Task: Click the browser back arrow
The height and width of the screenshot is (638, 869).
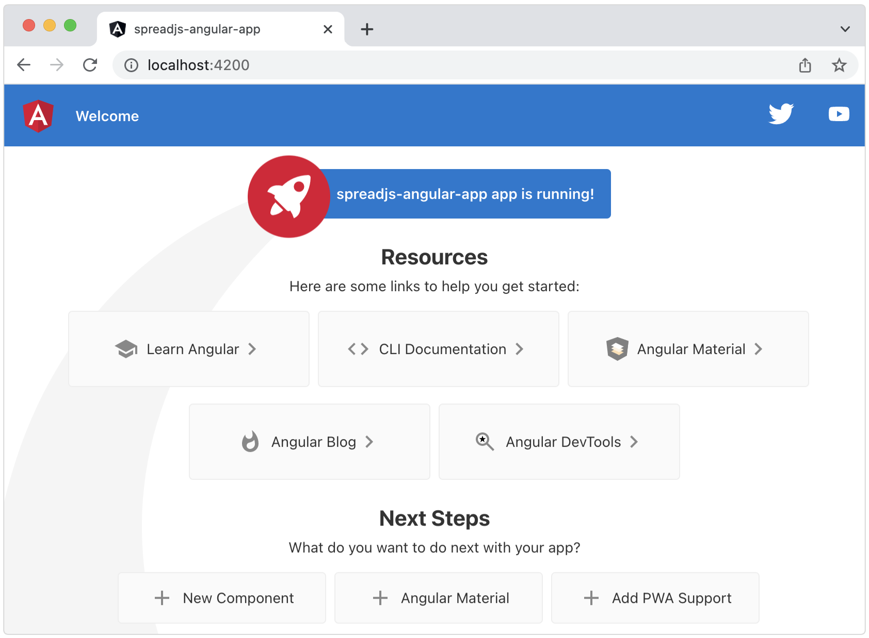Action: pyautogui.click(x=24, y=65)
